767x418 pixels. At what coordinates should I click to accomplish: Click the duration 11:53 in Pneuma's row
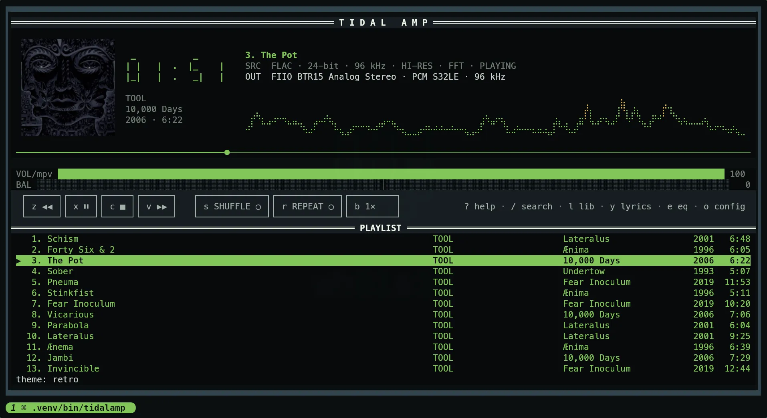click(x=737, y=282)
